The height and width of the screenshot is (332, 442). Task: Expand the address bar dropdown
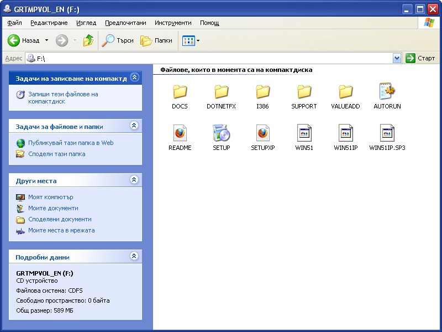pos(397,59)
